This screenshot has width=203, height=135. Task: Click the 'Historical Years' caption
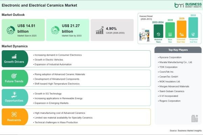pyautogui.click(x=158, y=41)
